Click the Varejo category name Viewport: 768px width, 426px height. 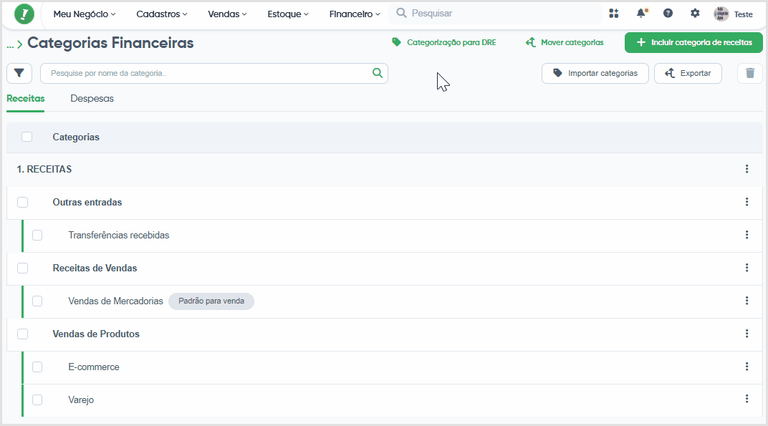coord(81,400)
